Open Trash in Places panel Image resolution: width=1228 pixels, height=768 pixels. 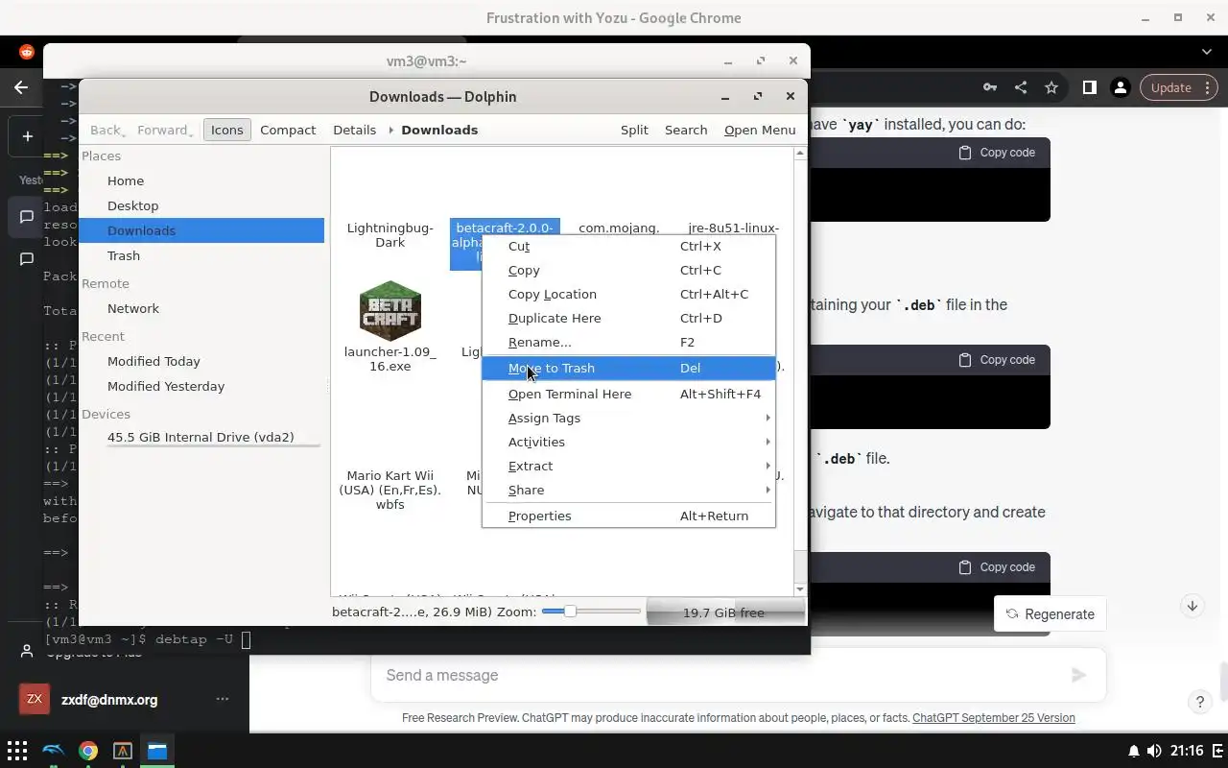tap(201, 255)
